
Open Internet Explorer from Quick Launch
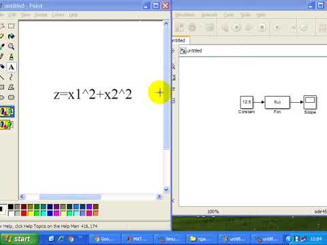(61, 239)
